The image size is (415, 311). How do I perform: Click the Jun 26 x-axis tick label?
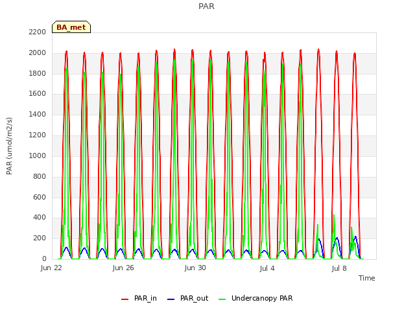coord(123,268)
